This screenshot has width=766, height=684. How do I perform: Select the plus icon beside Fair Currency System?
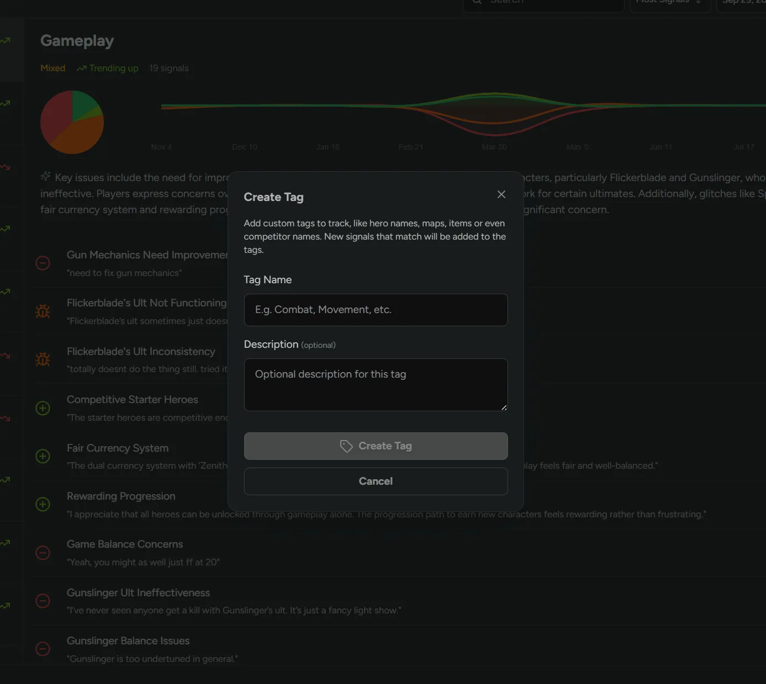43,456
